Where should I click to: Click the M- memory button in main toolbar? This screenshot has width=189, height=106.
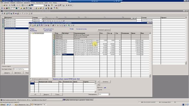click(x=71, y=5)
